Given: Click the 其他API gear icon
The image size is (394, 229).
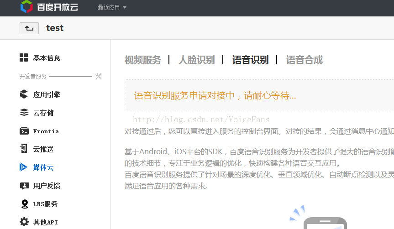Looking at the screenshot, I should click(24, 222).
